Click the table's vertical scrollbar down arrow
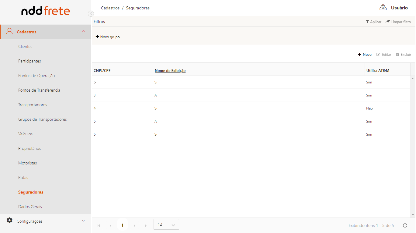 pyautogui.click(x=413, y=215)
